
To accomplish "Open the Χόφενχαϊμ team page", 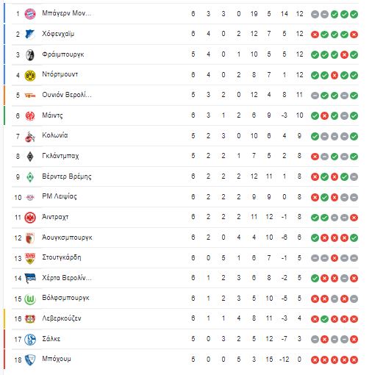I will [58, 34].
